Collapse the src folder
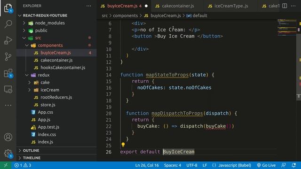Screen dimensions: 301x169 [38, 38]
